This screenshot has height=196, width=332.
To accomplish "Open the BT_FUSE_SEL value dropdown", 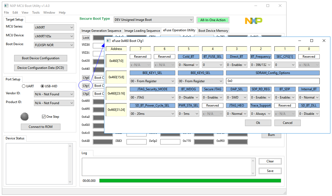I will 213,65.
